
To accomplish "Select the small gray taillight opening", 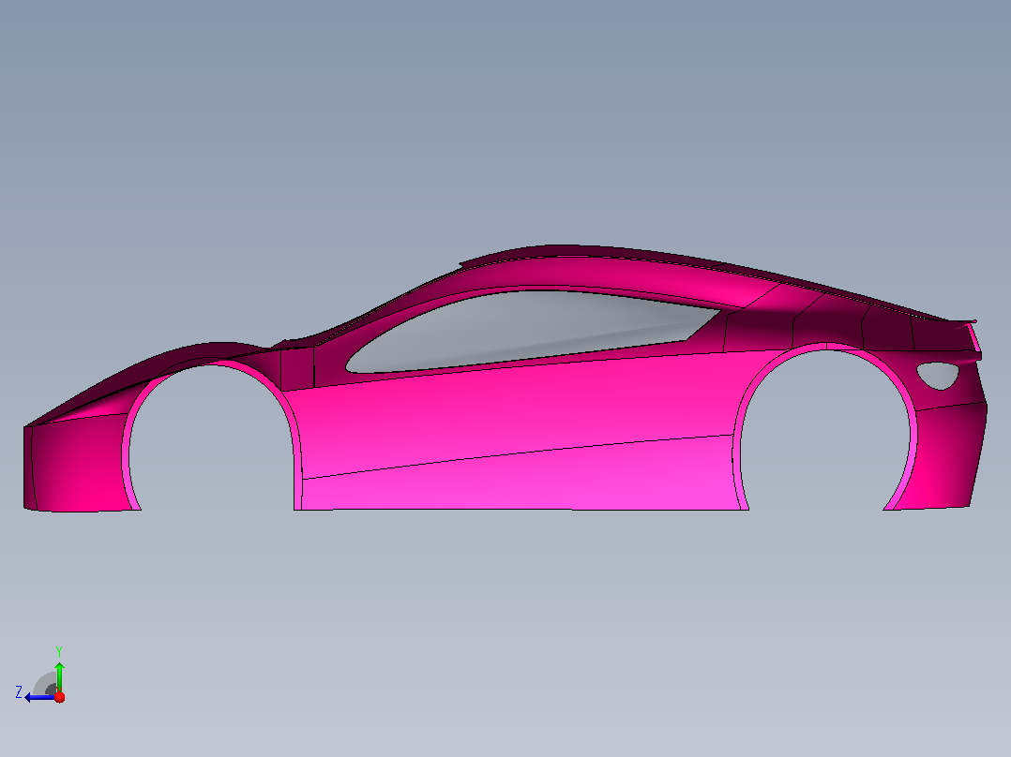I will (938, 375).
